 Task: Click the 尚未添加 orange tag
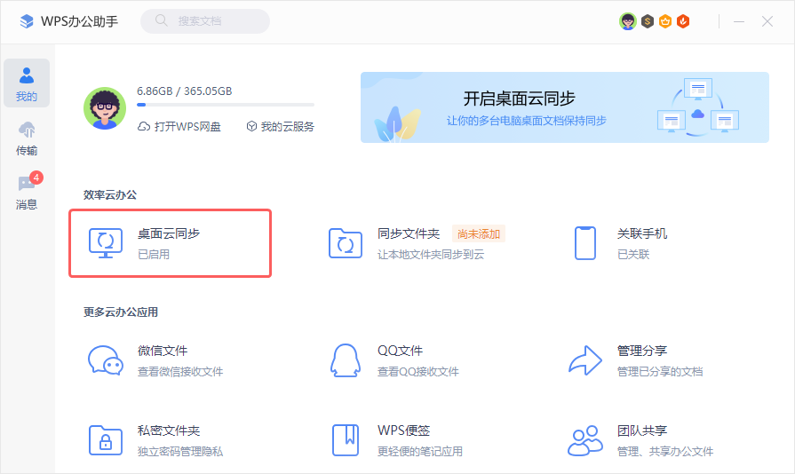click(479, 234)
